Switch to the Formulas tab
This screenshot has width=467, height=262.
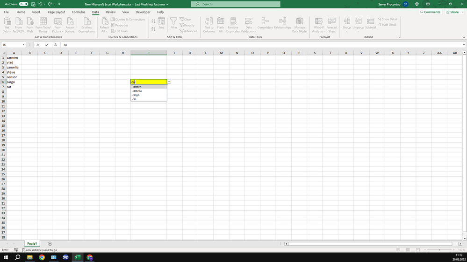[79, 12]
